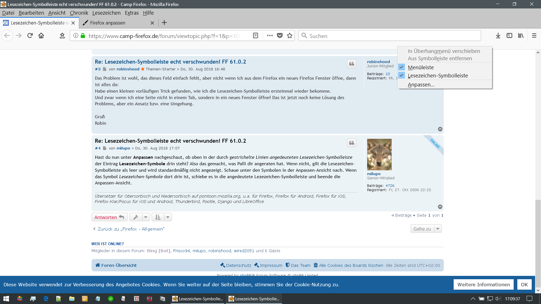Open the hamburger application menu
Screen dimensions: 541x304
pyautogui.click(x=534, y=36)
